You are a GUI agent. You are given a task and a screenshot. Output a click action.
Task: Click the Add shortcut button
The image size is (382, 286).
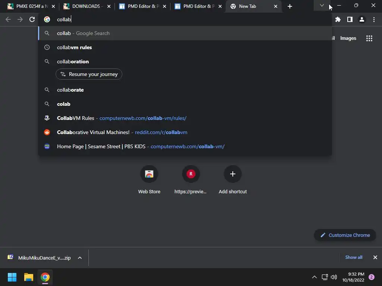pos(233,180)
